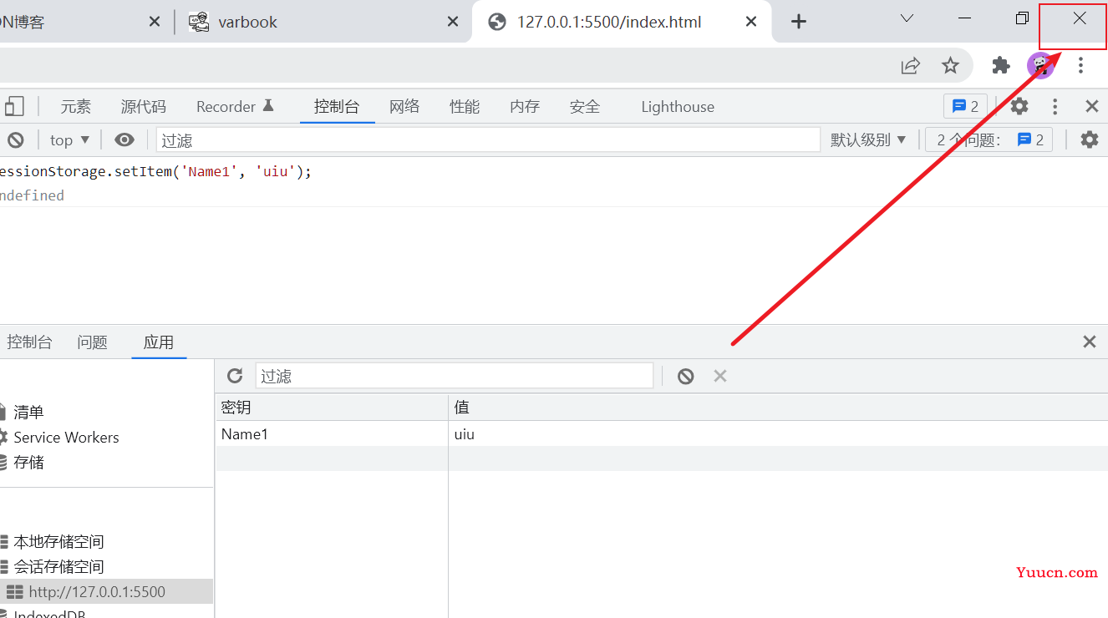This screenshot has height=618, width=1108.
Task: Open the top context dropdown
Action: (69, 139)
